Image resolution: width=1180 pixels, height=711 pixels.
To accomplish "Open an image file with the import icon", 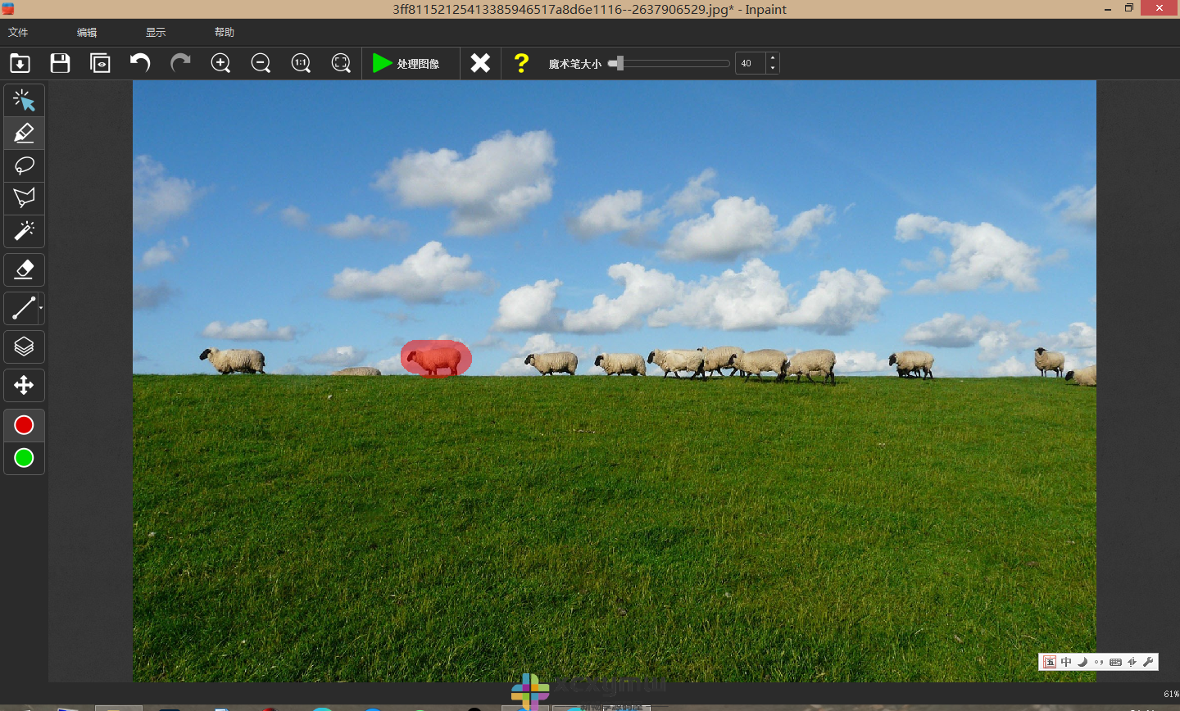I will click(x=20, y=63).
